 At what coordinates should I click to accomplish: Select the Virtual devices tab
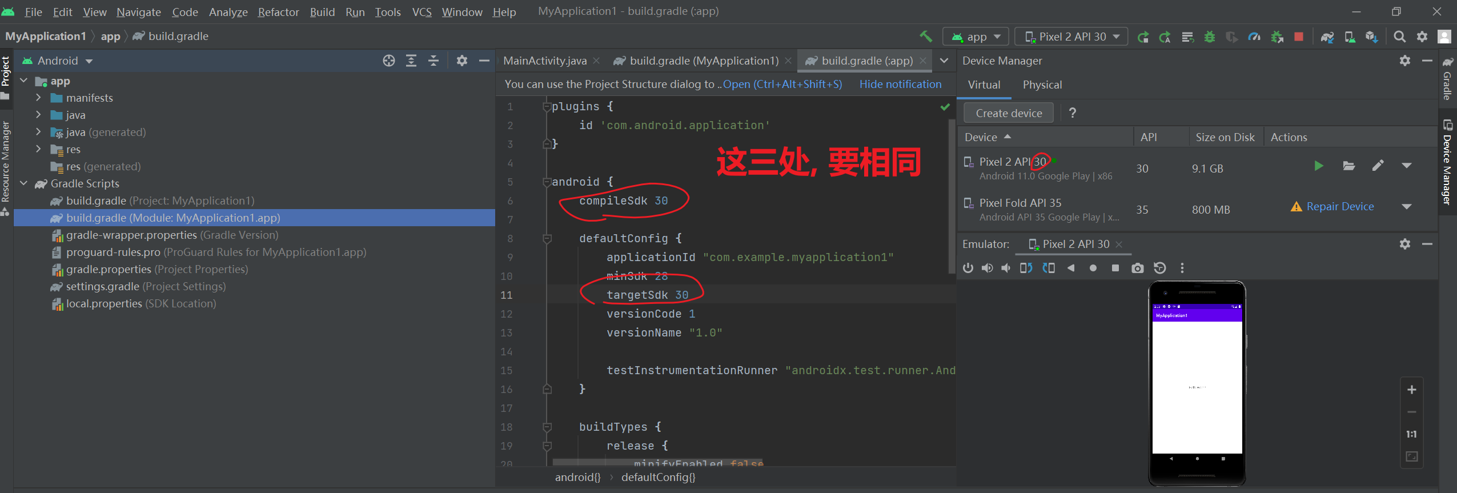click(984, 85)
